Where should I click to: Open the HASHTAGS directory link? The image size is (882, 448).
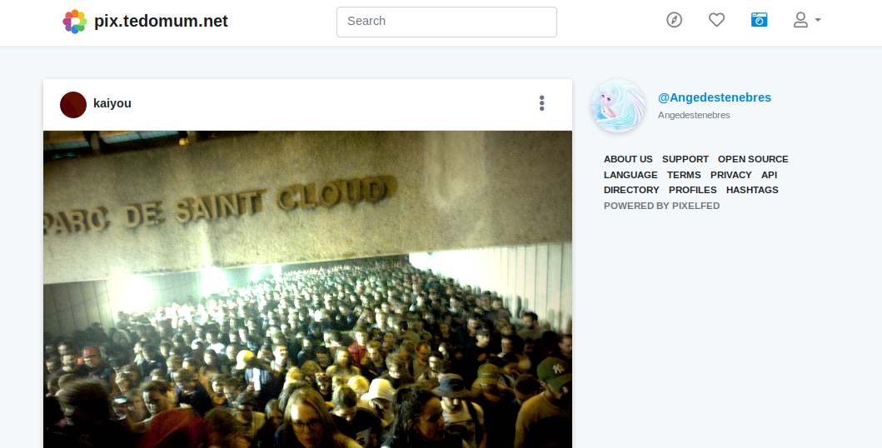tap(752, 190)
